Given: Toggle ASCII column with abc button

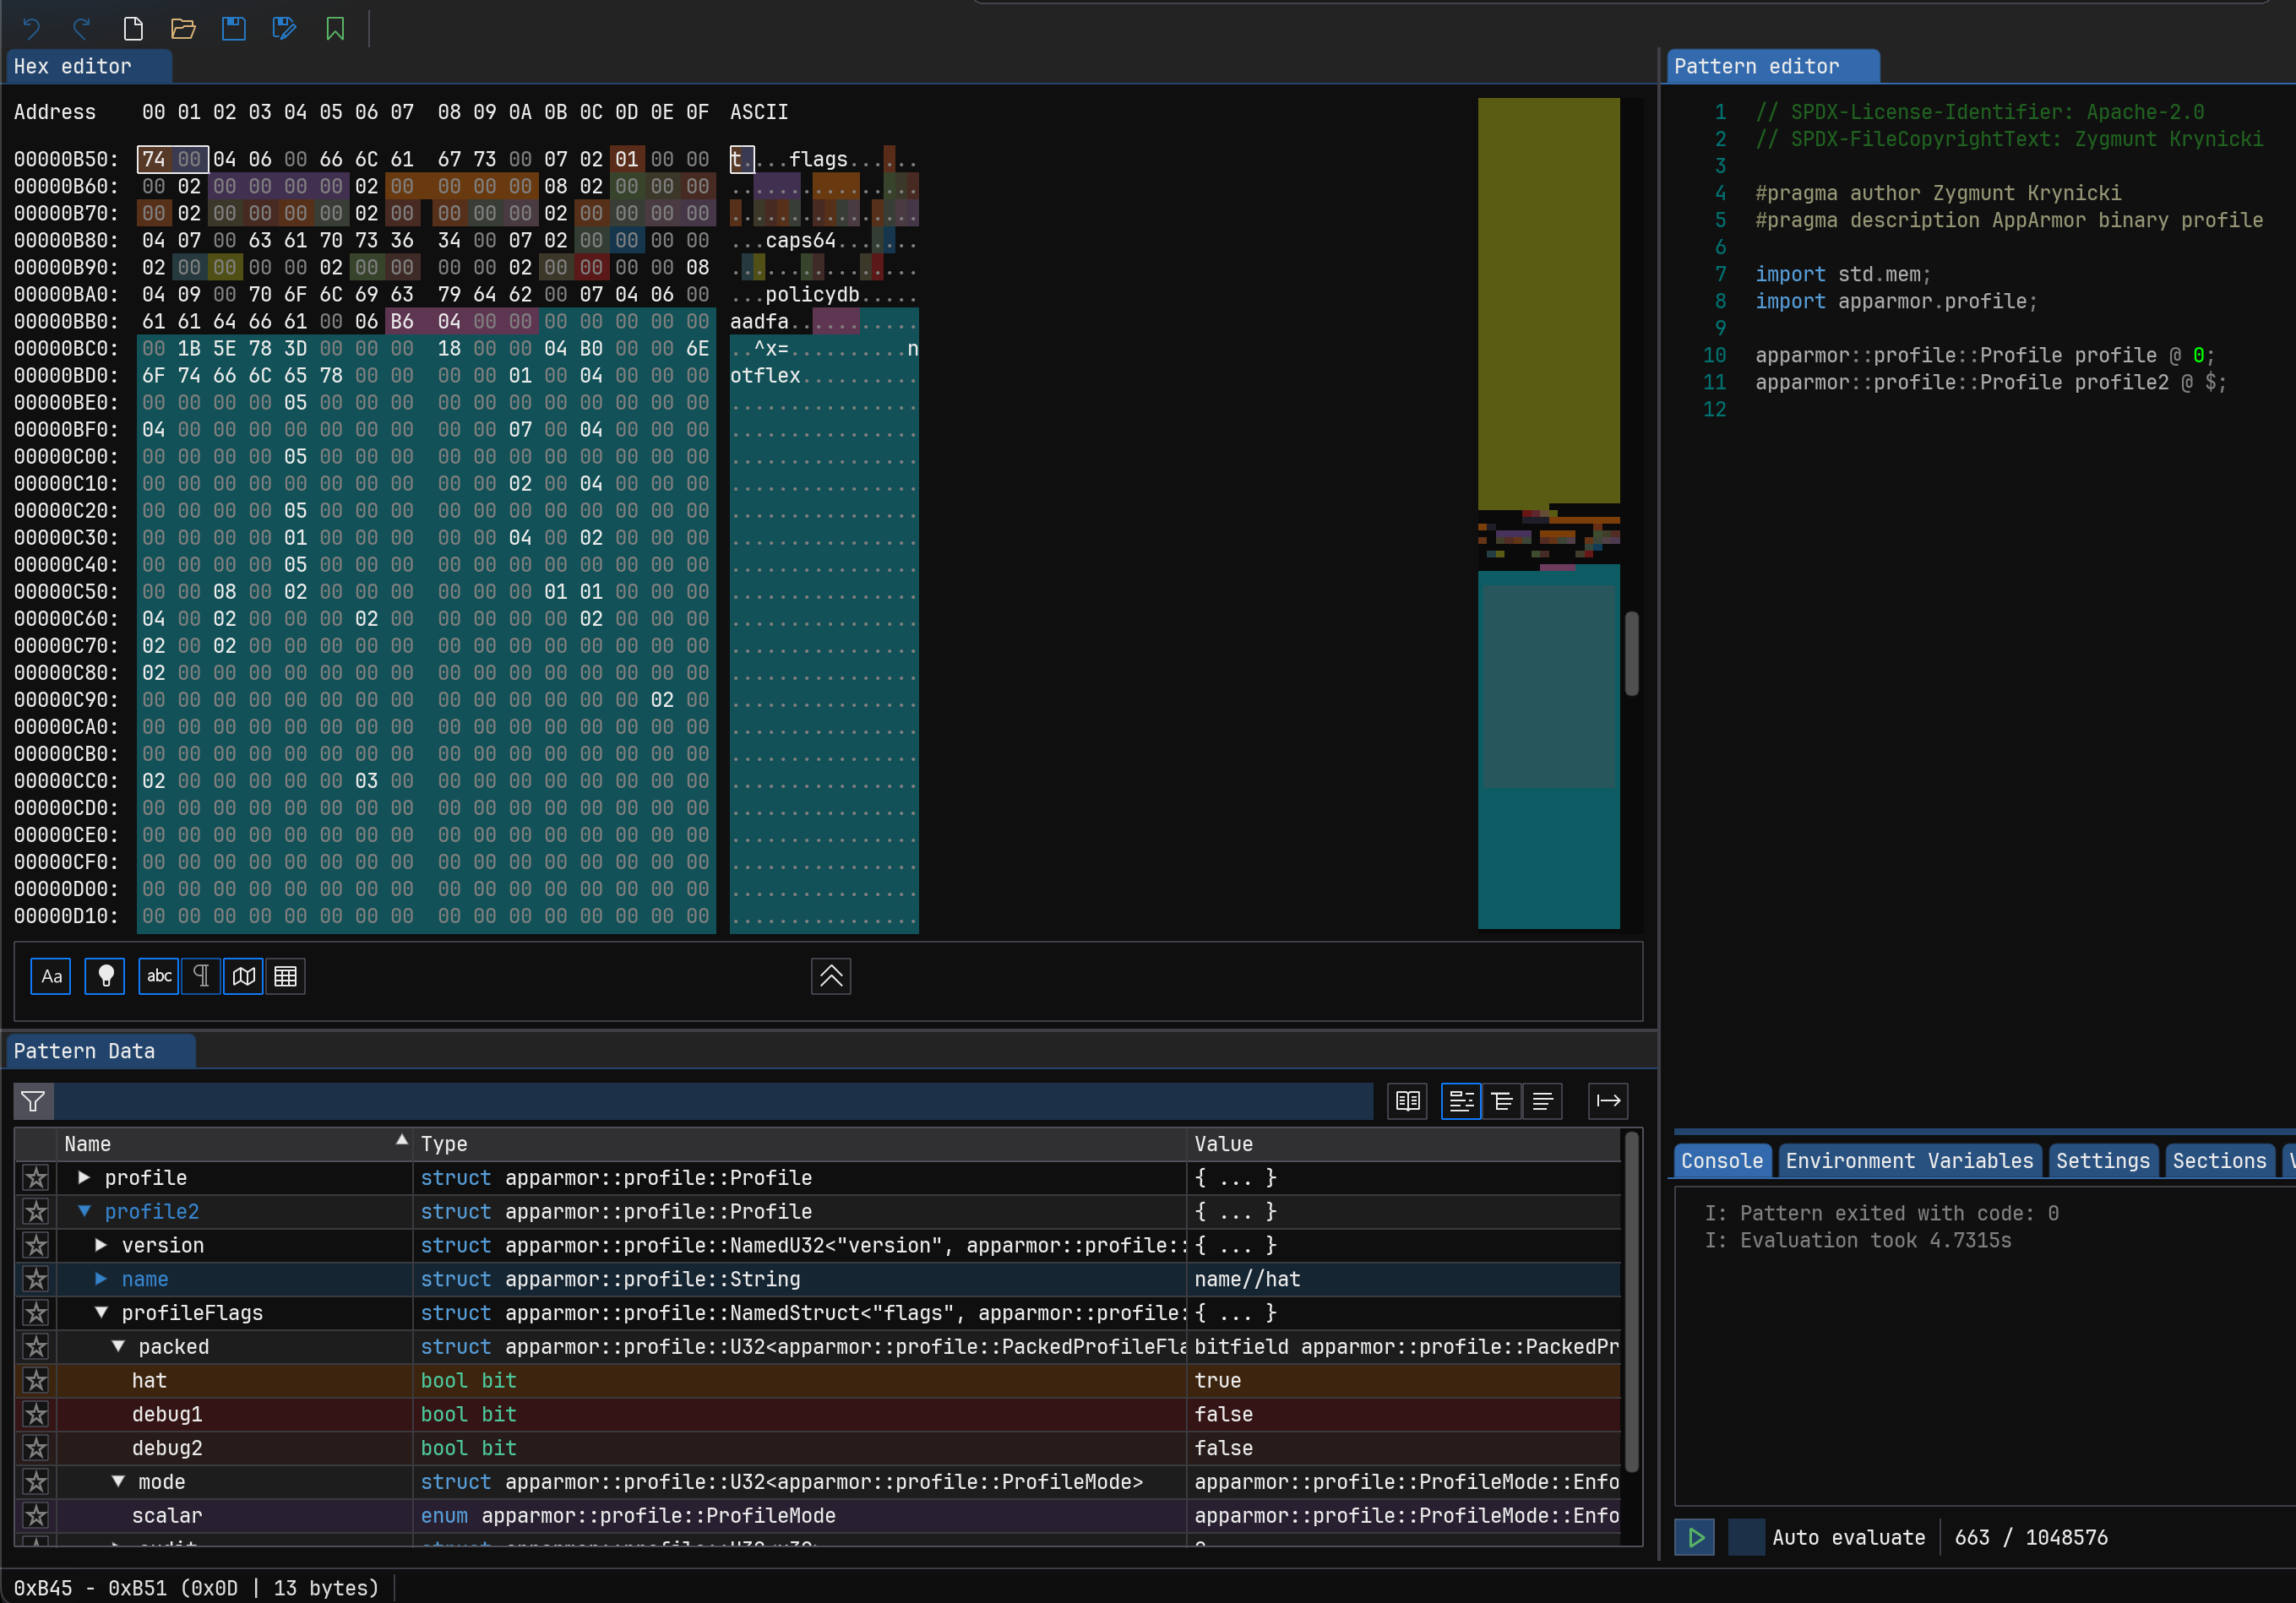Looking at the screenshot, I should point(159,976).
